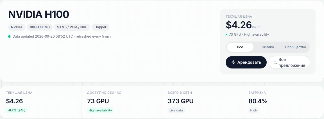The width and height of the screenshot is (324, 119).
Task: Open Все предложения offers button
Action: coord(289,62)
